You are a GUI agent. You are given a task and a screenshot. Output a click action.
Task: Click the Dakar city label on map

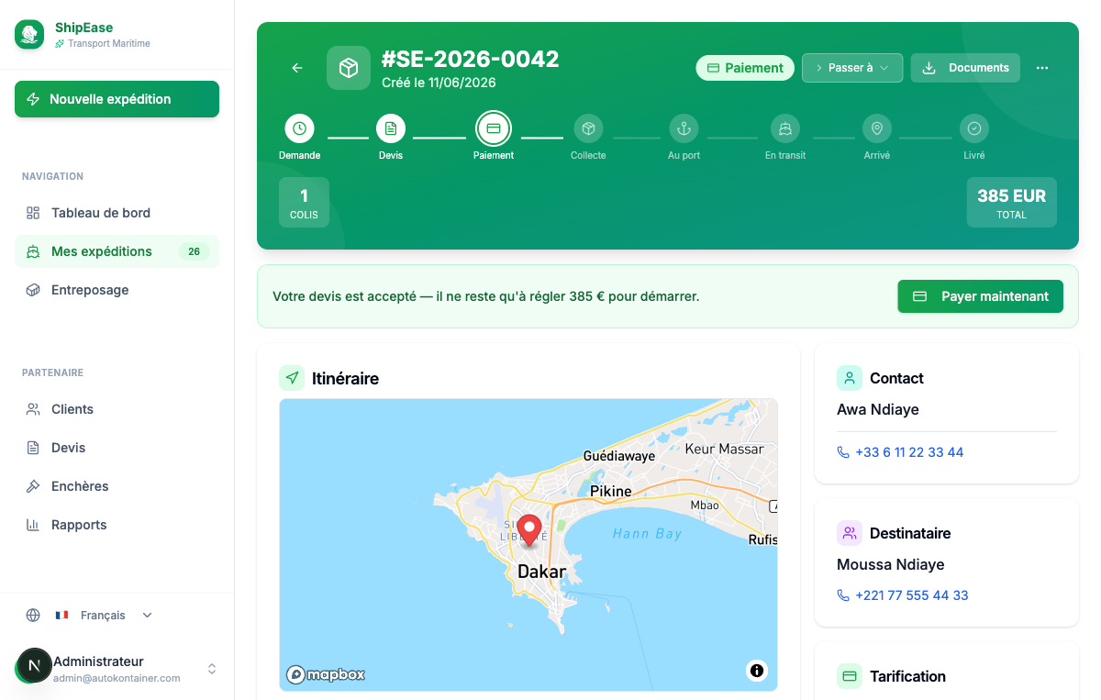pyautogui.click(x=542, y=572)
